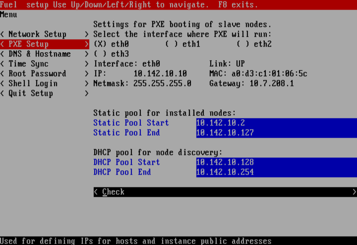357x245 pixels.
Task: Click the MAC address a0:d3:c1:01:06:5c text
Action: (269, 73)
